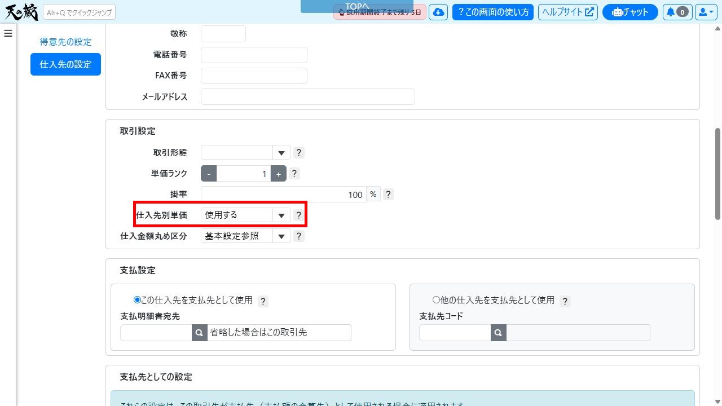Open help for 掛率
The image size is (722, 406).
point(388,195)
